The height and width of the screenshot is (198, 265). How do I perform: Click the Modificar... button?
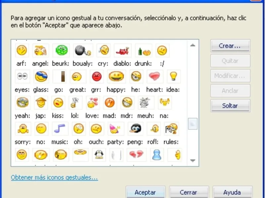click(230, 76)
